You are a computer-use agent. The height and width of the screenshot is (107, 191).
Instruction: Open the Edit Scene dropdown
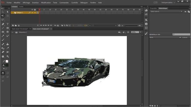(119, 32)
